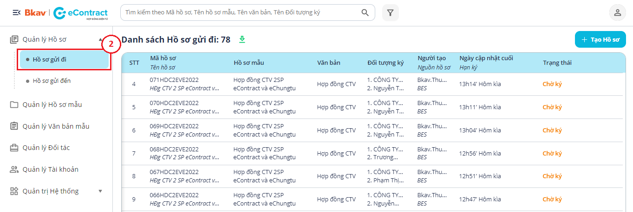The image size is (633, 212).
Task: Open record 071HDC2EVE2022
Action: point(174,80)
